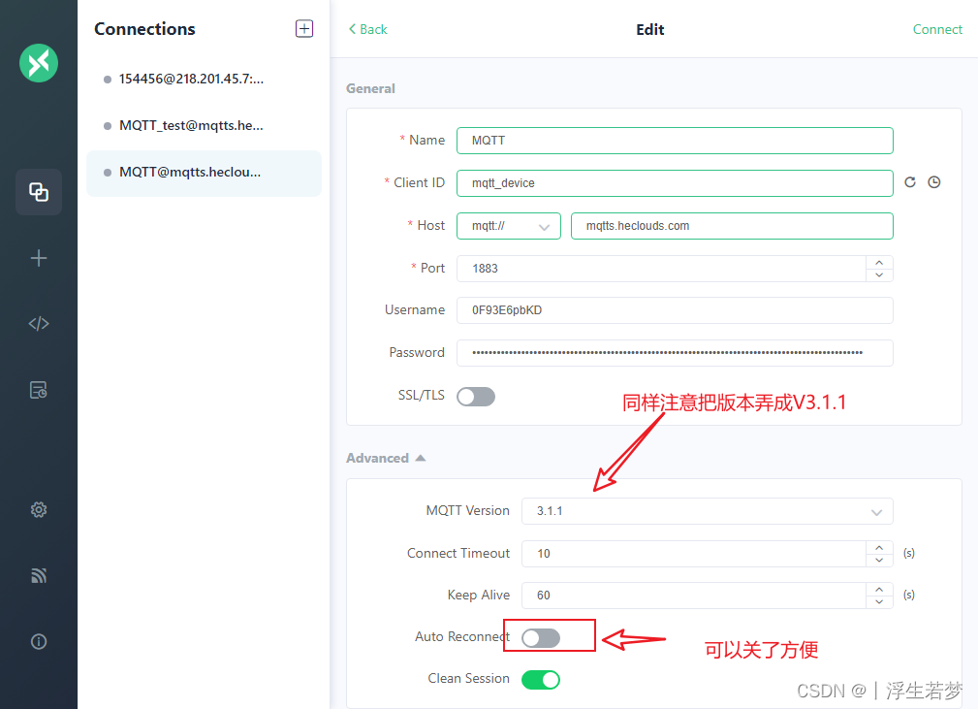Refresh the Client ID with reload icon

[910, 182]
